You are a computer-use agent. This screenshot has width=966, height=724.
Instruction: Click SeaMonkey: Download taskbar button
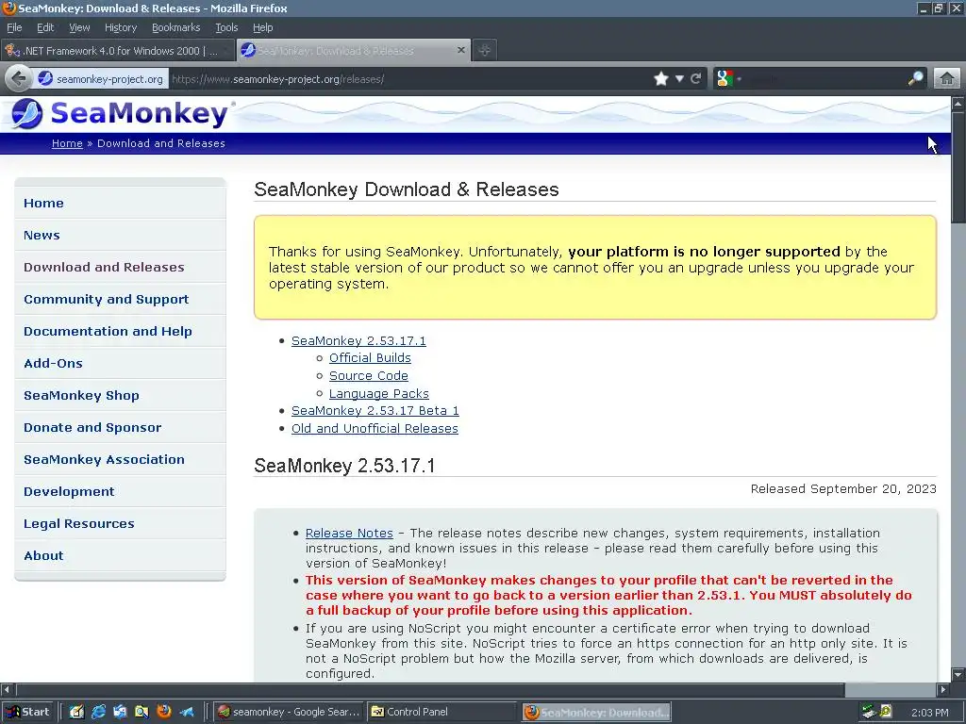pos(596,712)
